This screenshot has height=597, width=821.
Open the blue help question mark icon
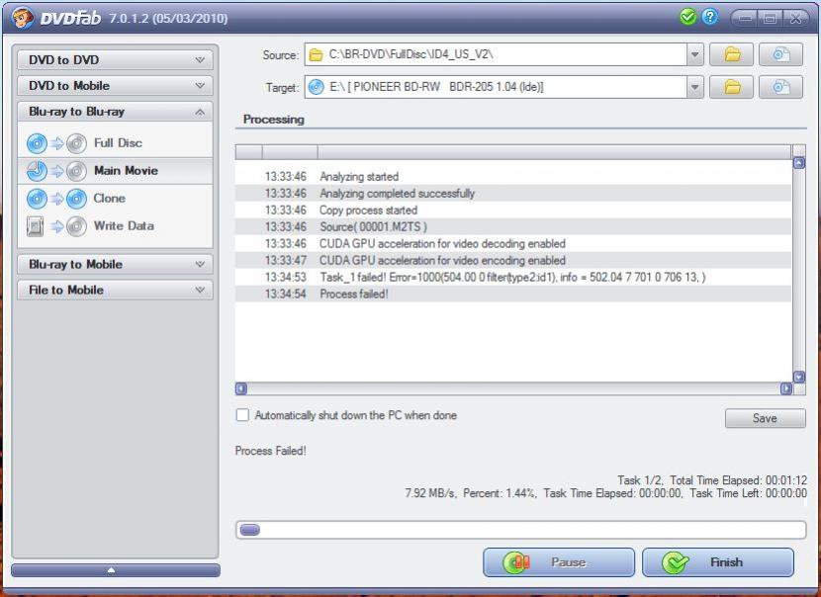(710, 17)
